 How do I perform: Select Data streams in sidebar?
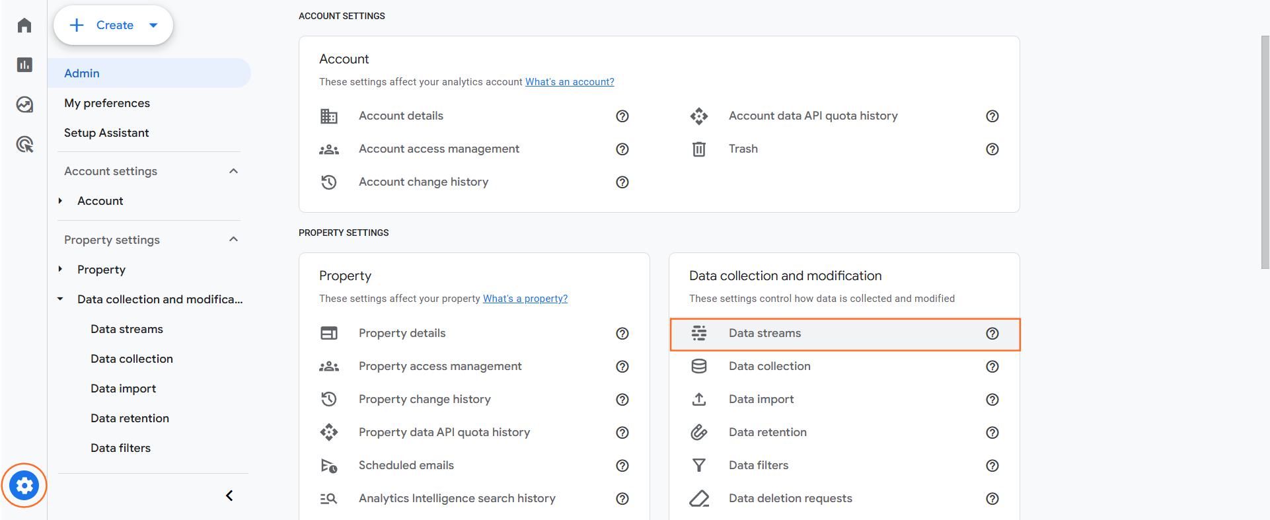pyautogui.click(x=127, y=329)
